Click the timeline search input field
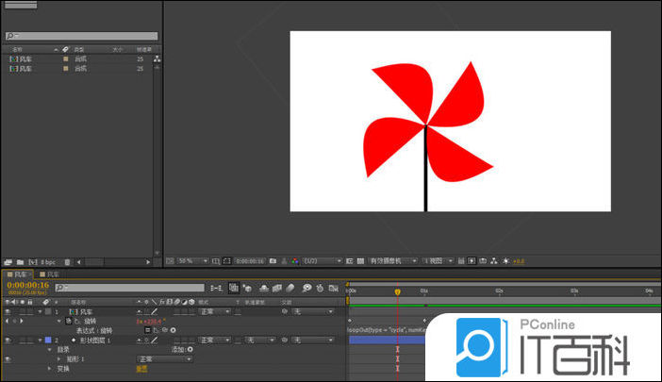The width and height of the screenshot is (662, 382). point(132,288)
